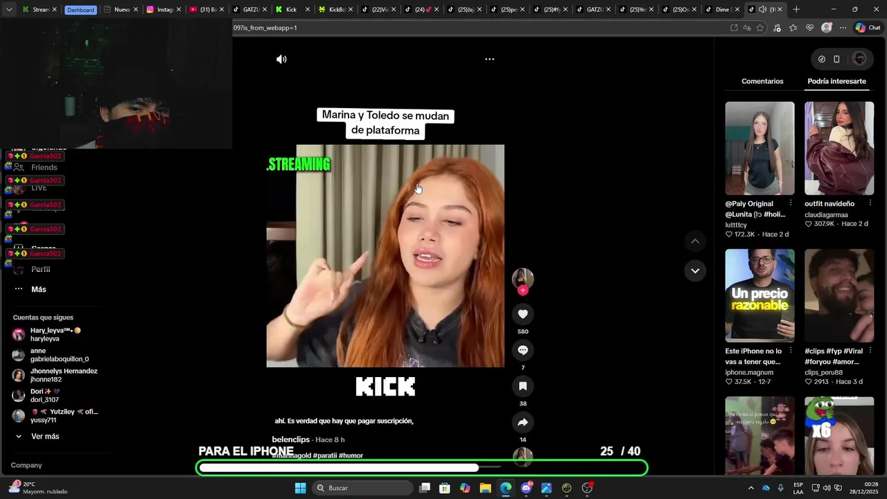Open browser settings and more menu
This screenshot has height=499, width=887.
(843, 28)
